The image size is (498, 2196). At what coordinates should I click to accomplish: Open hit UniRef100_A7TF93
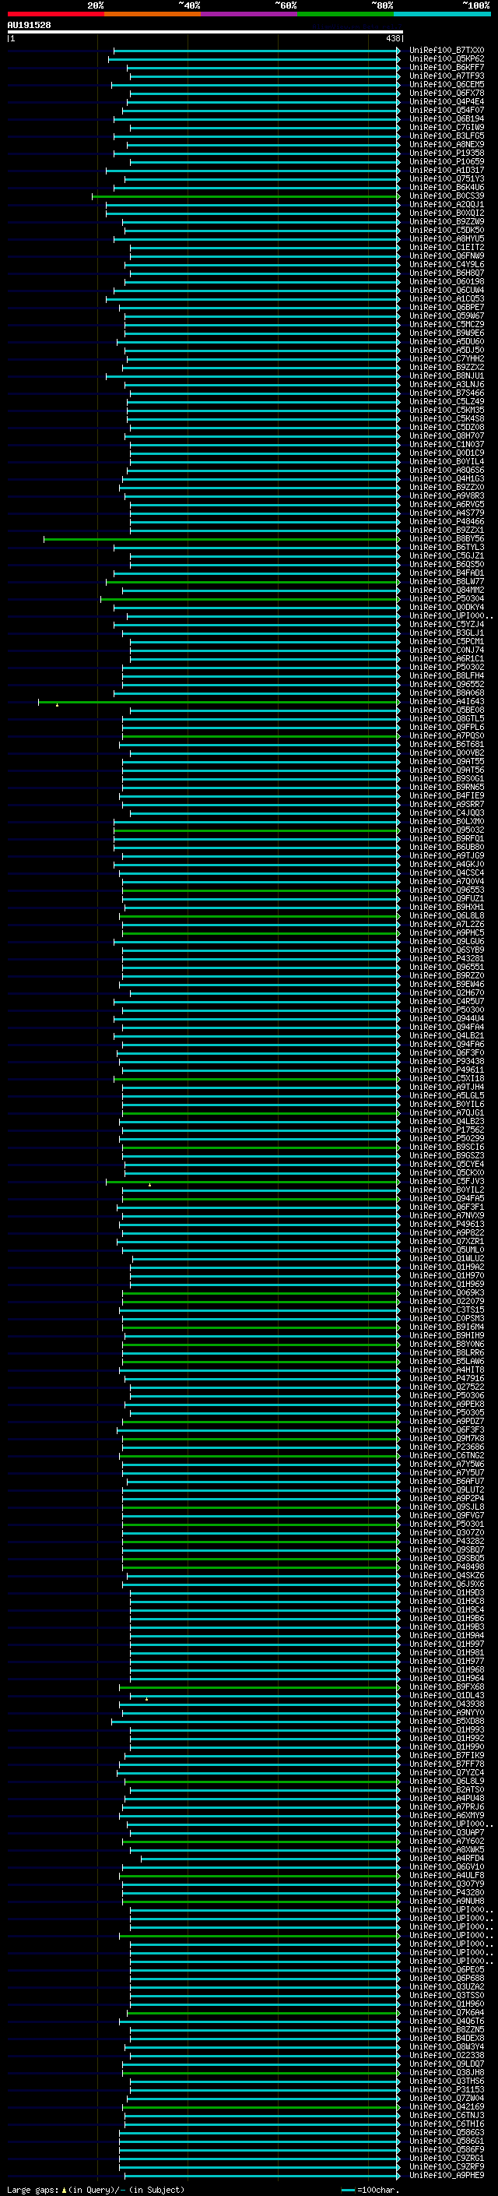447,76
